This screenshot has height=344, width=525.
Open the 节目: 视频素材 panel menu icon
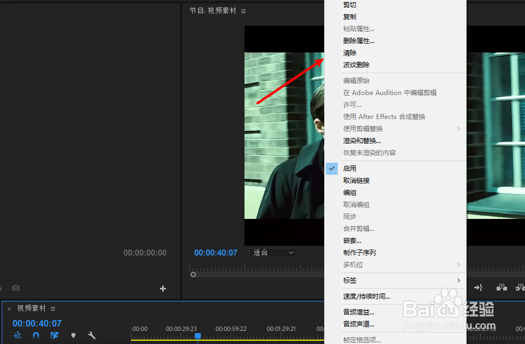pyautogui.click(x=243, y=11)
